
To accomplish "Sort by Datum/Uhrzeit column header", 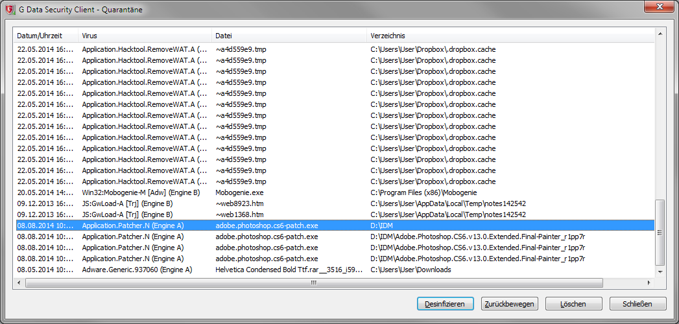I will pos(45,36).
